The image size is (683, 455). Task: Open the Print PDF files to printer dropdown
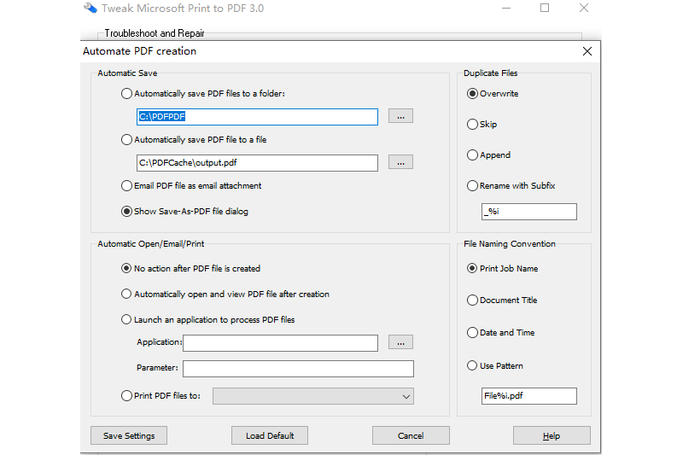[313, 397]
